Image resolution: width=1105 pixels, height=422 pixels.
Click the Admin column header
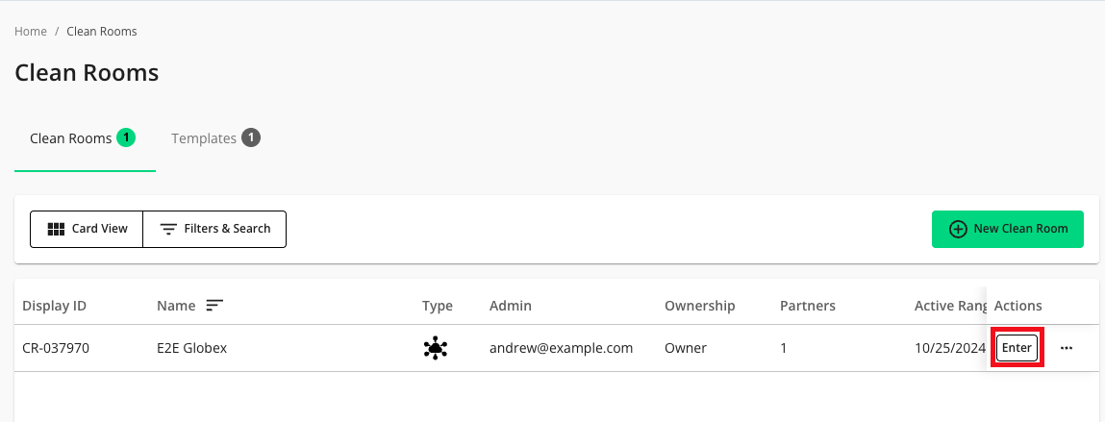[x=511, y=306]
